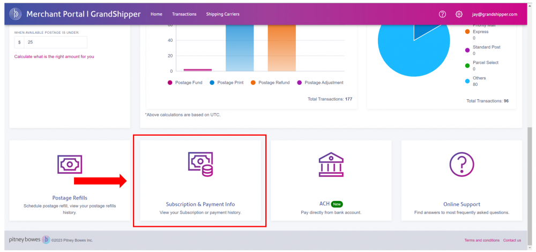Screen dimensions: 536x252
Task: Click the blue Postage Print bar
Action: (240, 48)
